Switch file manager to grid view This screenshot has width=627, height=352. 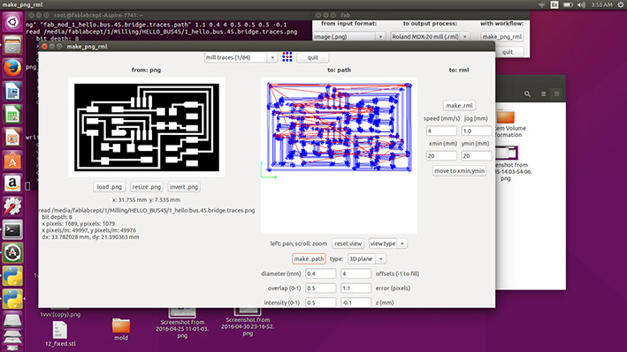click(x=556, y=94)
